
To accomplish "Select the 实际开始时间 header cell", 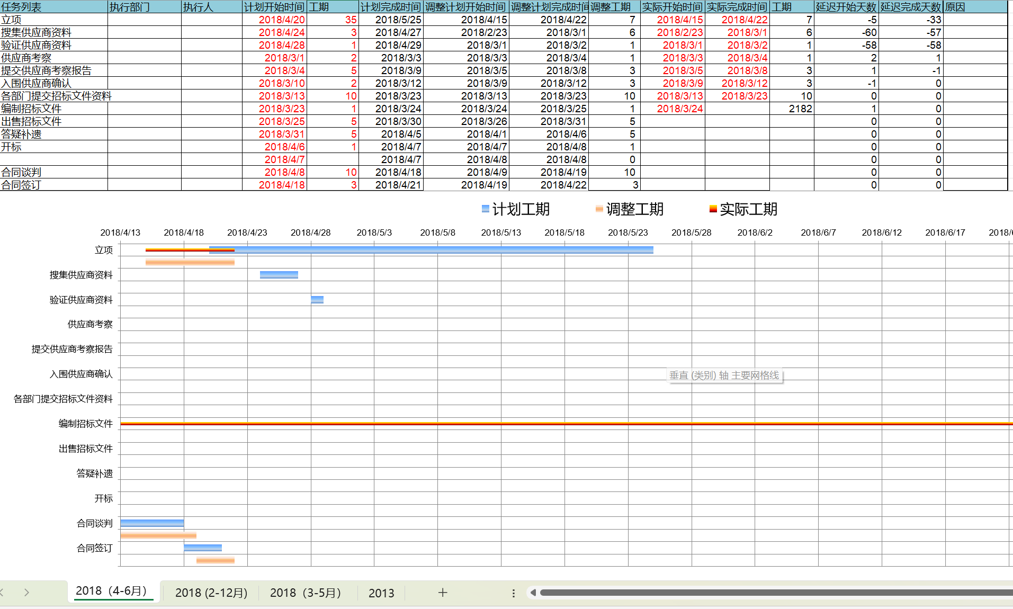I will [673, 7].
